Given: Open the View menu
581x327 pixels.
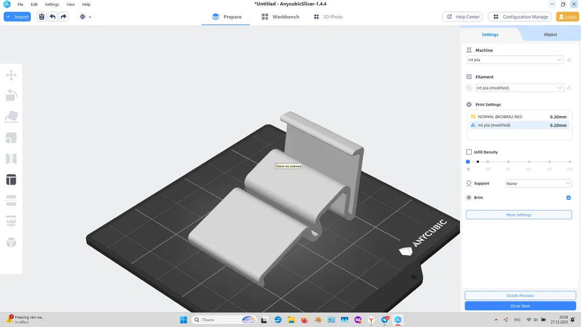Looking at the screenshot, I should click(71, 5).
